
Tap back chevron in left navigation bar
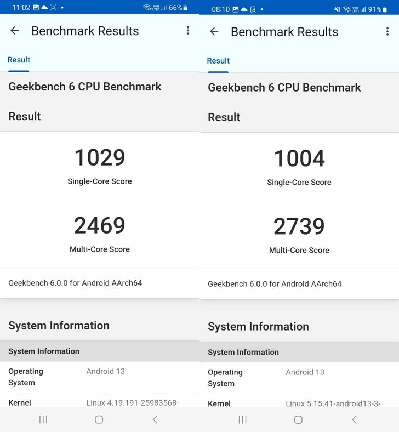(x=155, y=419)
